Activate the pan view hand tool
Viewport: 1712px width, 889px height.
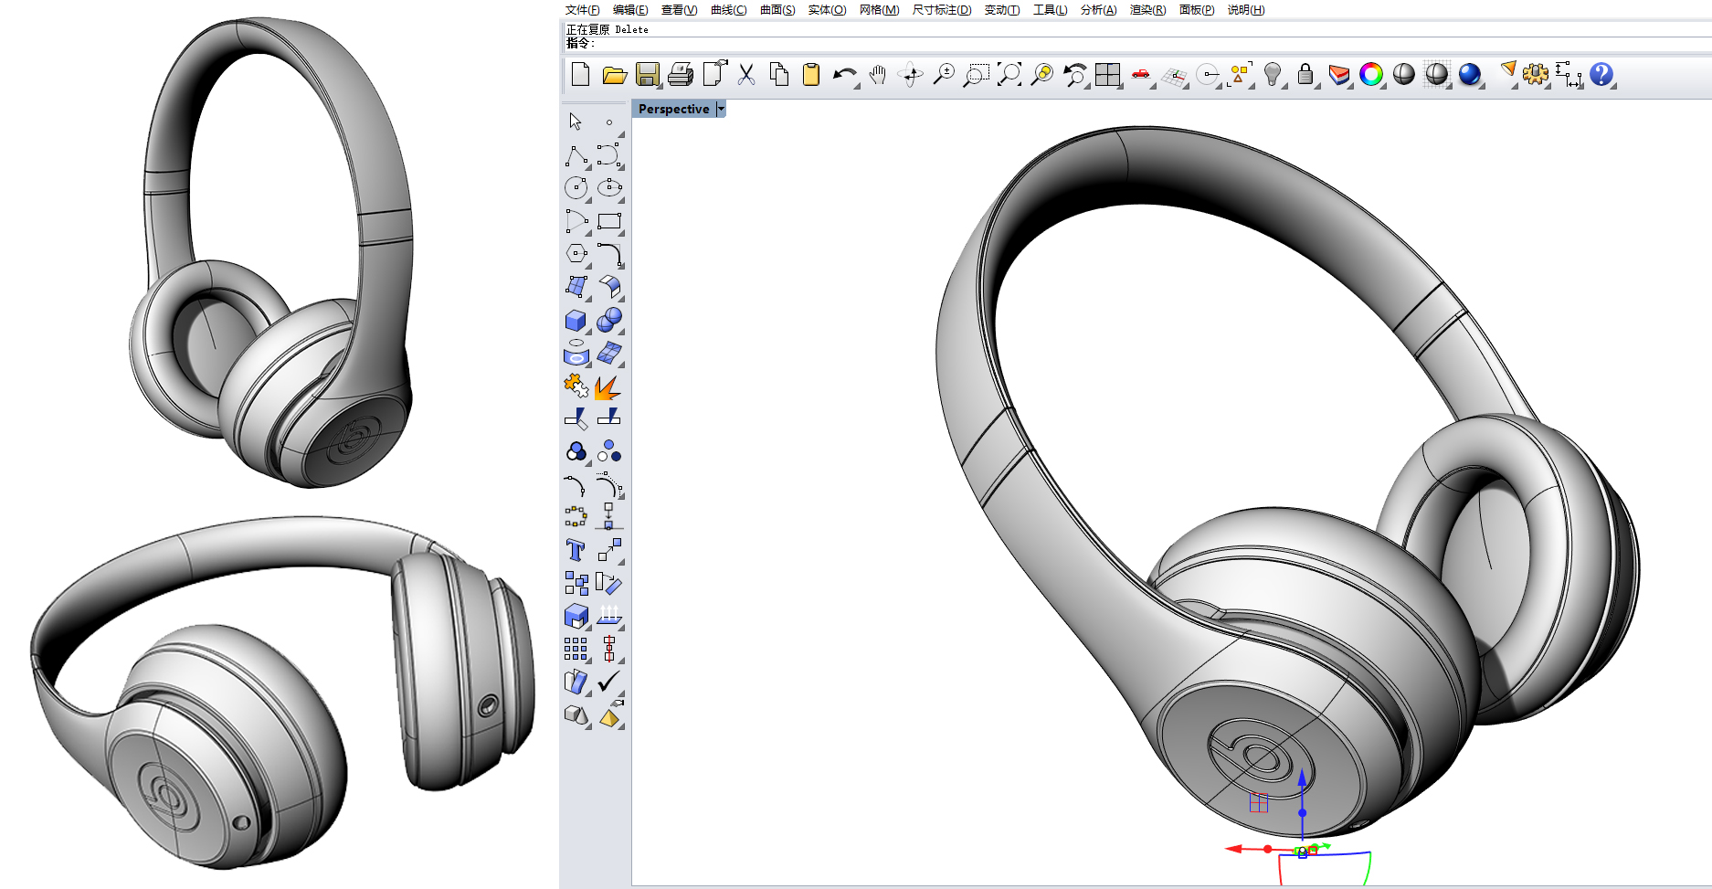tap(876, 76)
